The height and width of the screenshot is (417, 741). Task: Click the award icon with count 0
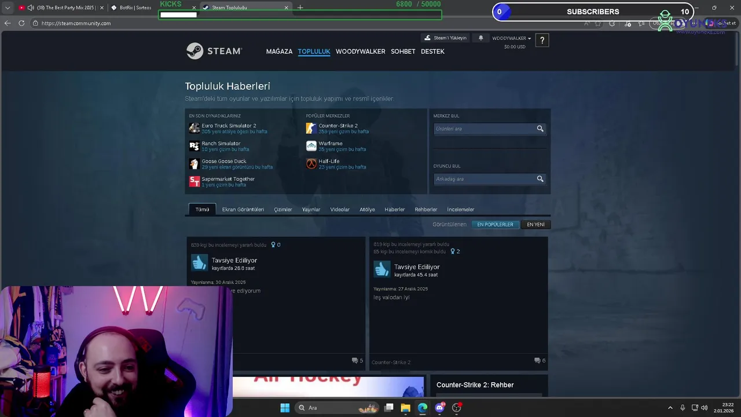coord(273,245)
